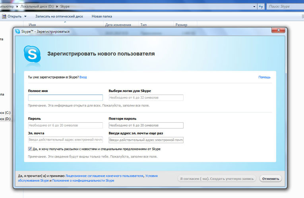Focus the Пароль input field
This screenshot has height=198, width=304.
[x=65, y=126]
